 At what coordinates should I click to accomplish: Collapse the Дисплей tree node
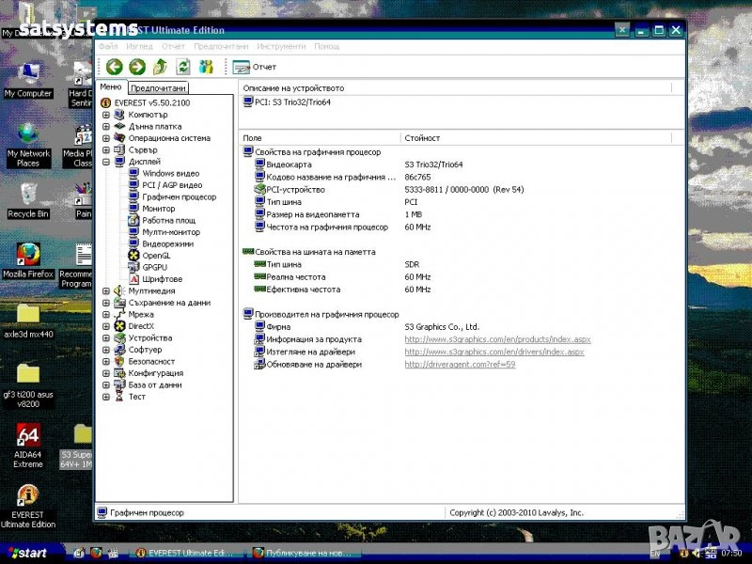pyautogui.click(x=106, y=162)
